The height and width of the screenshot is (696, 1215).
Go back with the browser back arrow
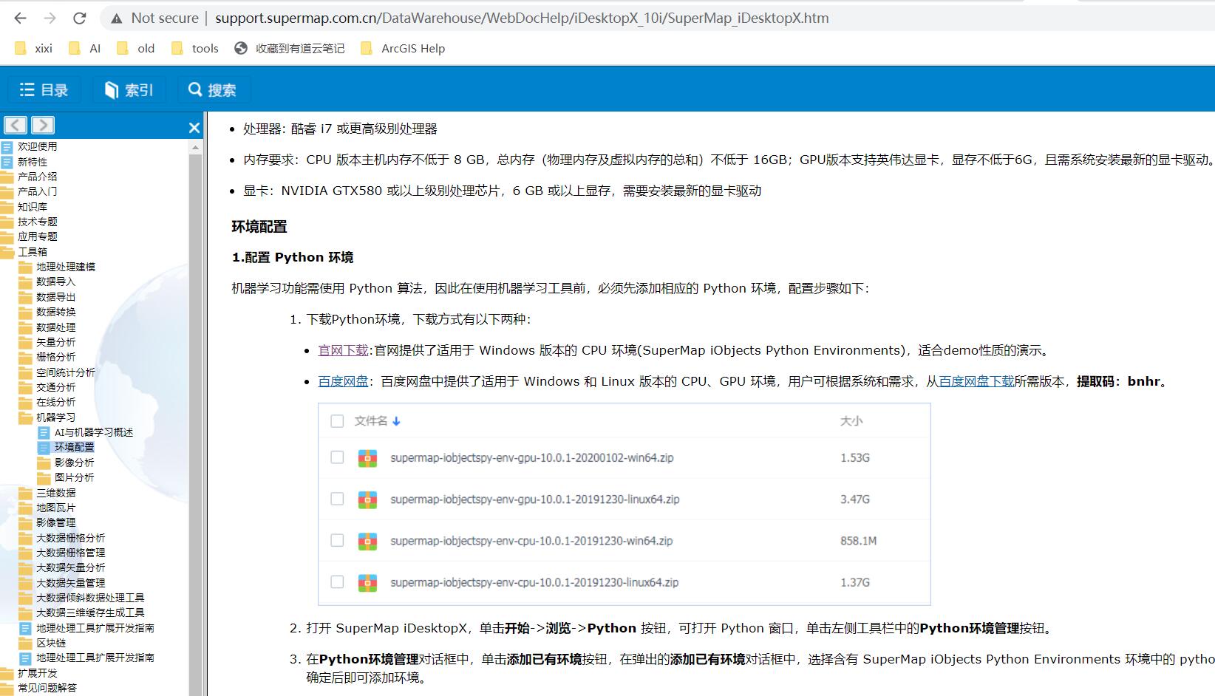point(20,18)
